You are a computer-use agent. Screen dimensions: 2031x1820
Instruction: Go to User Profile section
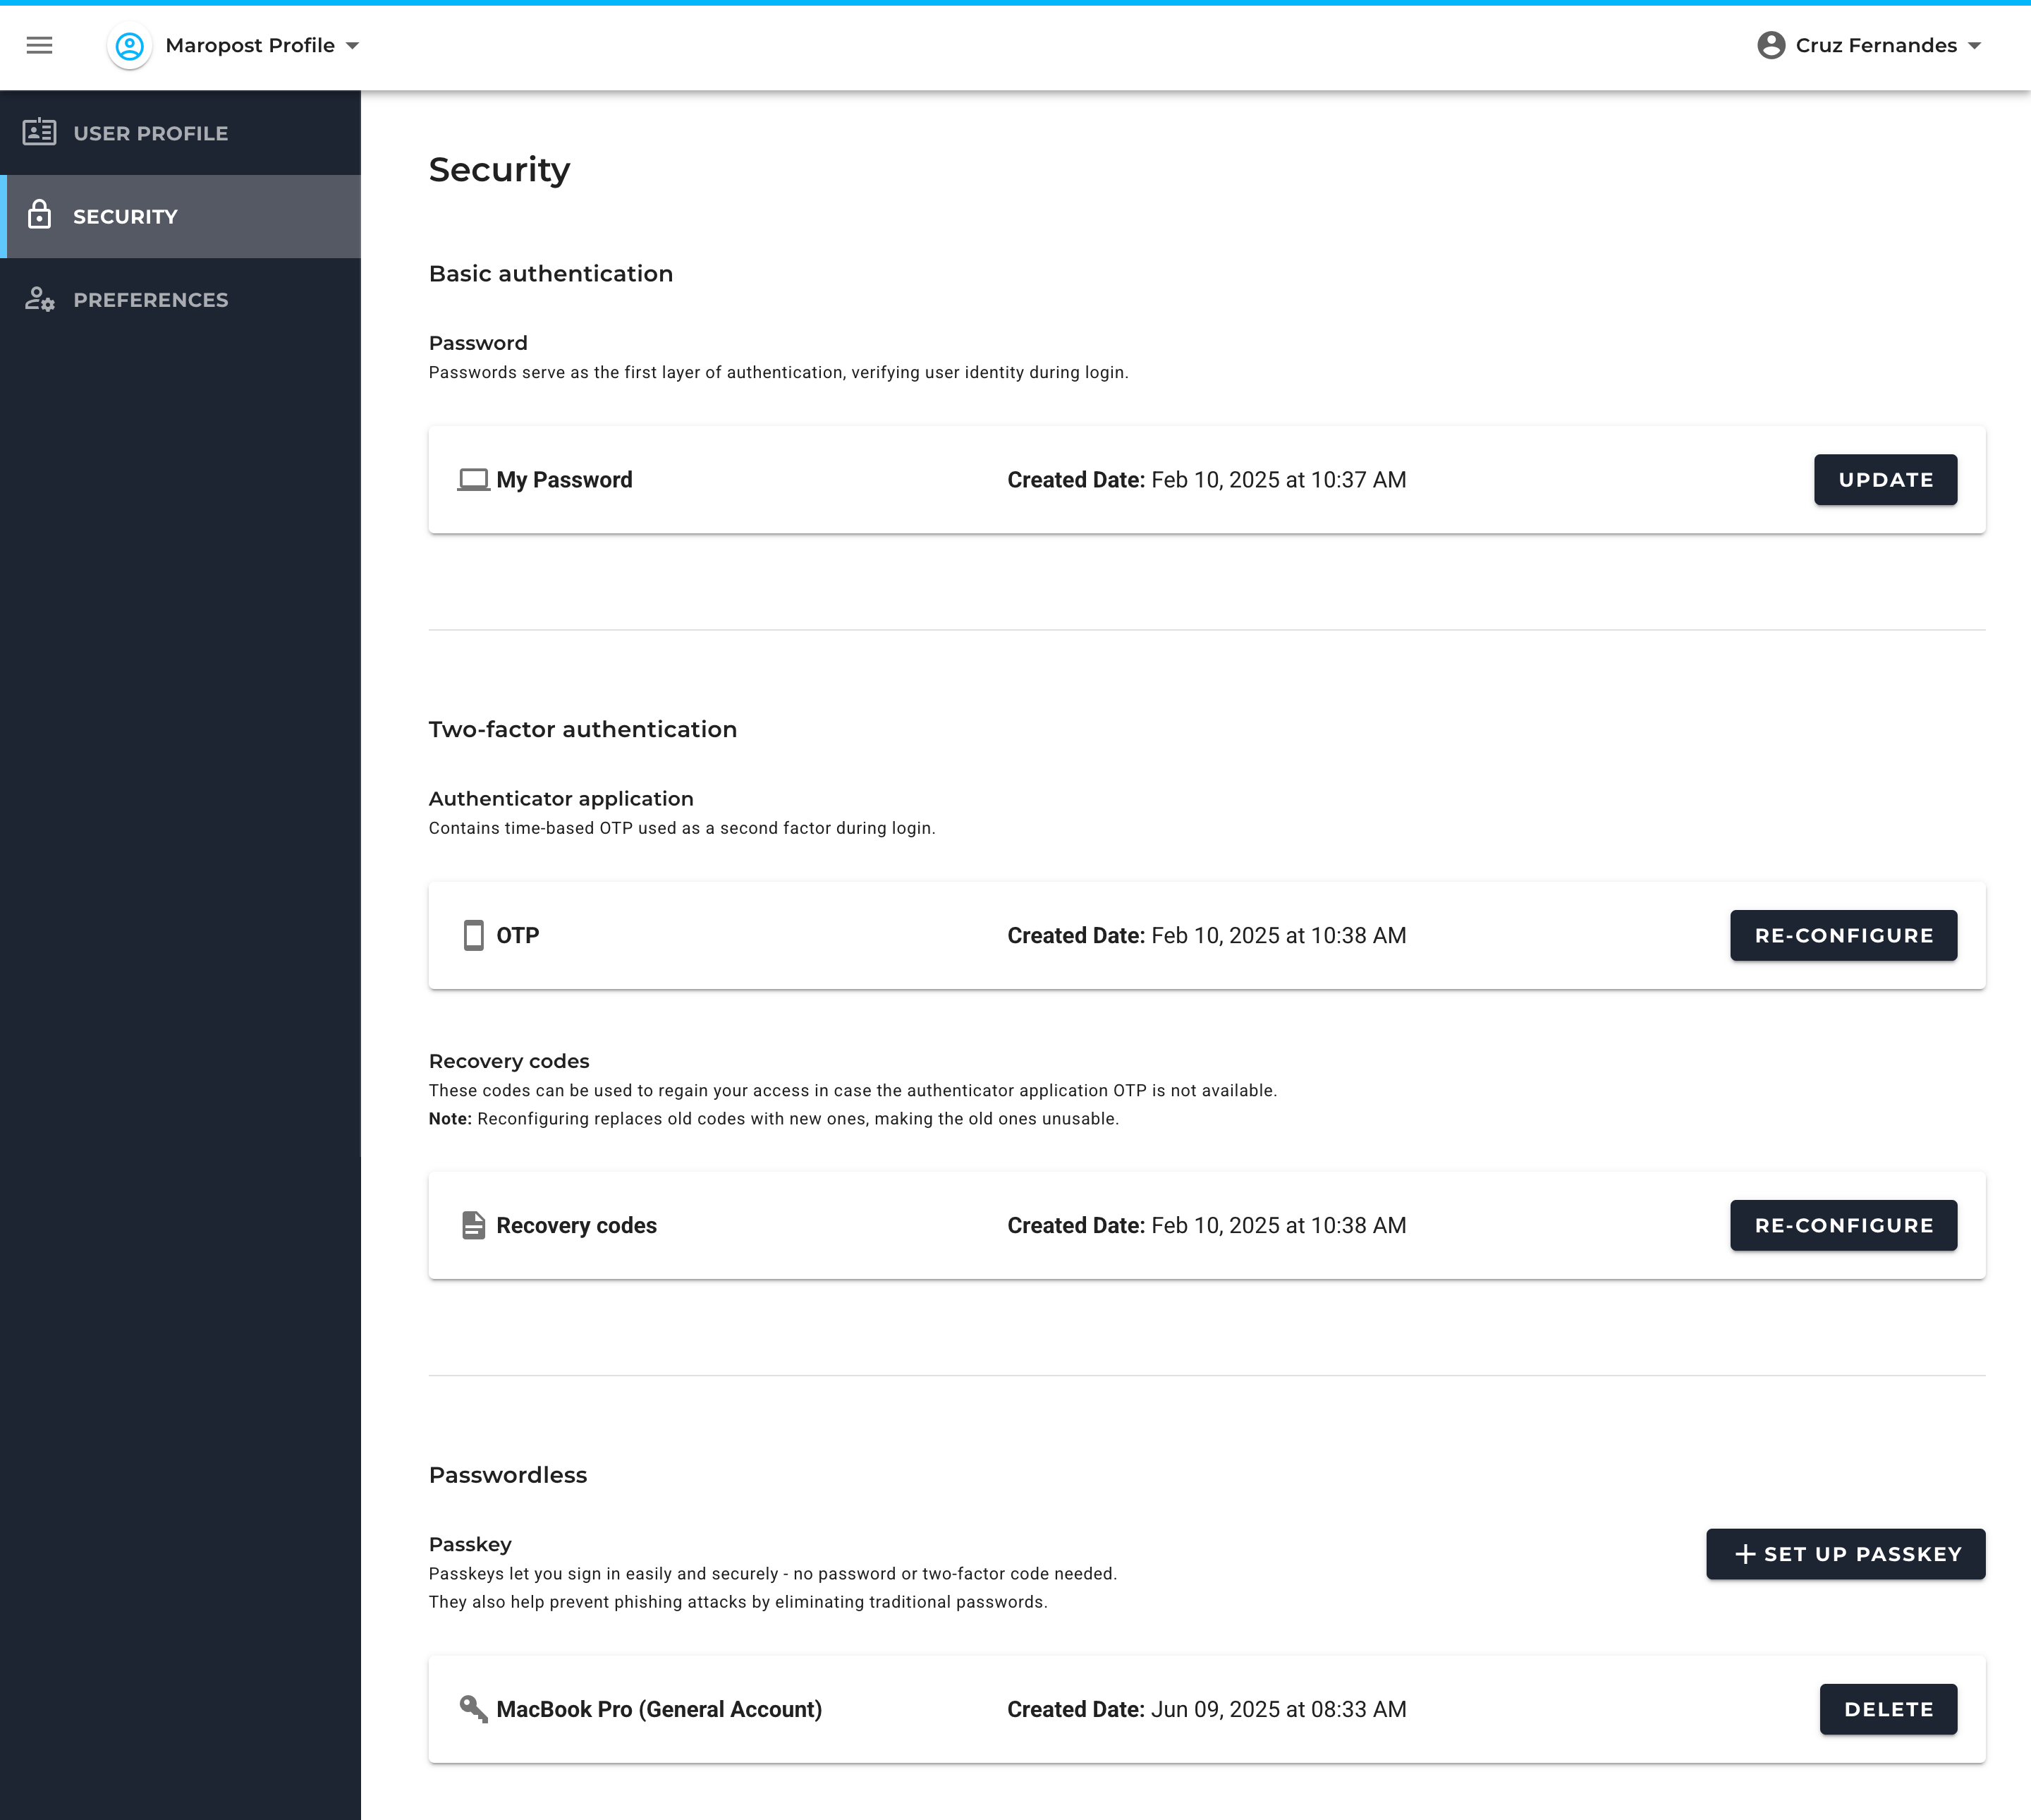[x=180, y=132]
